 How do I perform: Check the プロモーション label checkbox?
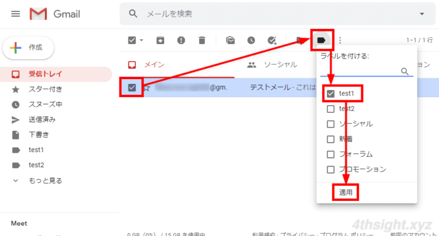[330, 169]
